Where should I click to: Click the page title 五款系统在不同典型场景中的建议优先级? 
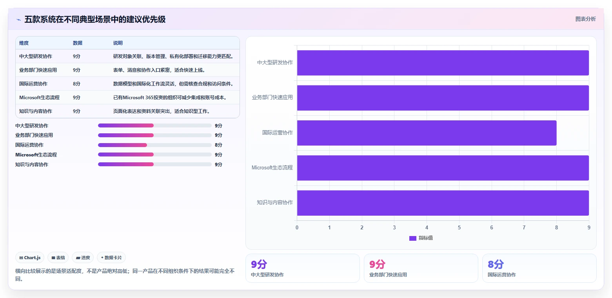click(x=95, y=19)
